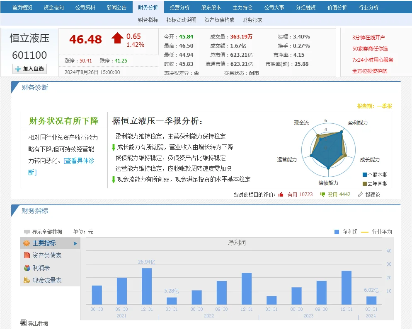Select 主要指标 in the sidebar

(x=50, y=243)
